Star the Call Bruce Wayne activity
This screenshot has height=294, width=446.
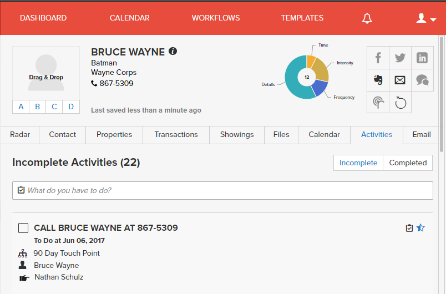coord(420,228)
